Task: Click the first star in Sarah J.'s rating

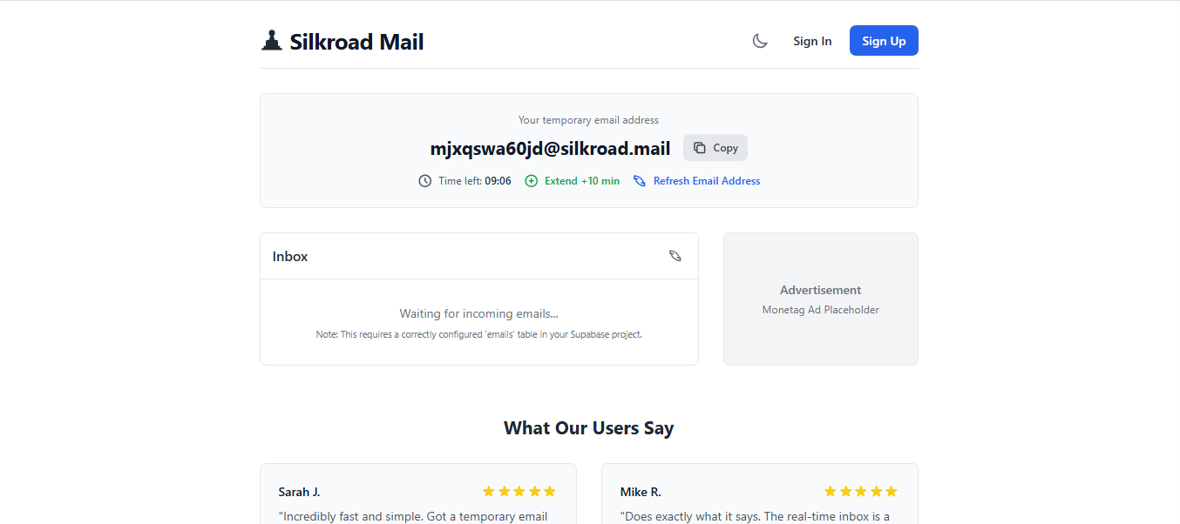Action: [488, 491]
